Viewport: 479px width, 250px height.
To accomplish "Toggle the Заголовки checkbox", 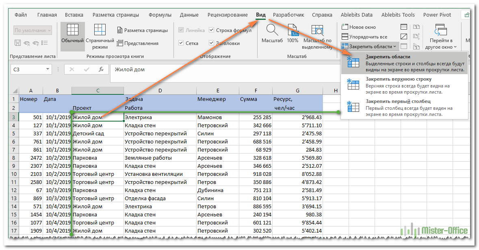I will tap(211, 43).
